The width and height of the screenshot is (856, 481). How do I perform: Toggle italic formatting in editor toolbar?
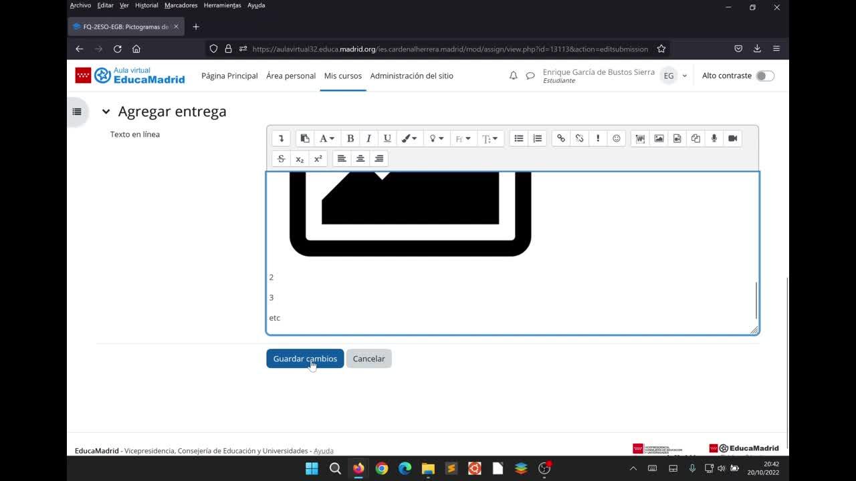pos(368,138)
